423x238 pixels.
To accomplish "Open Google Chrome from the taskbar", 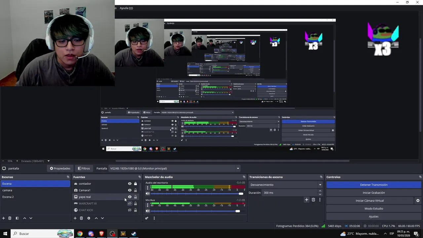I will tap(80, 234).
